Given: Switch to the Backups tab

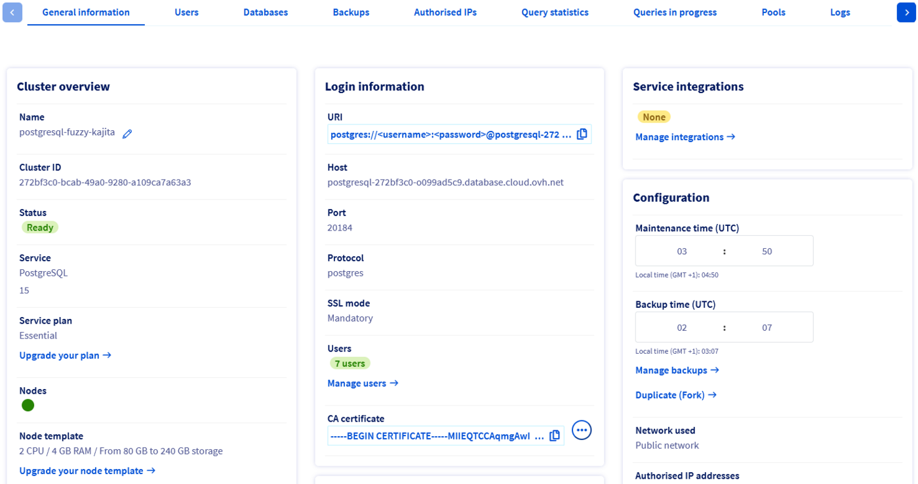Looking at the screenshot, I should pos(351,12).
